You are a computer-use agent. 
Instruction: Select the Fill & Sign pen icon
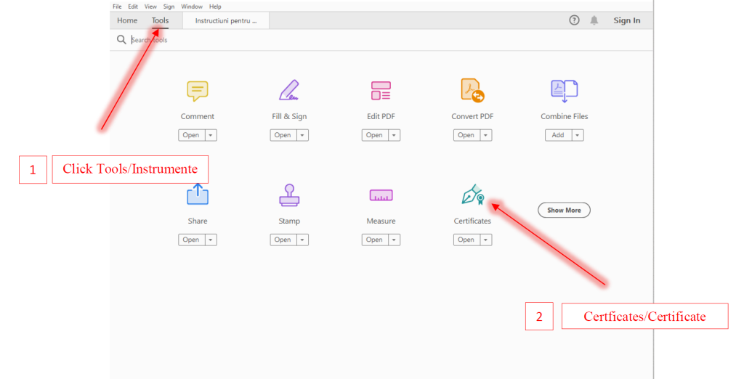[x=288, y=90]
